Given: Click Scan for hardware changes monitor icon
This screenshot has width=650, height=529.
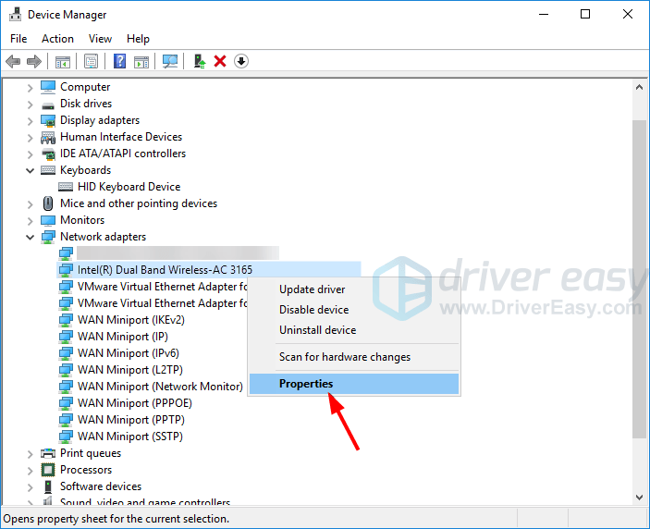Looking at the screenshot, I should click(170, 62).
